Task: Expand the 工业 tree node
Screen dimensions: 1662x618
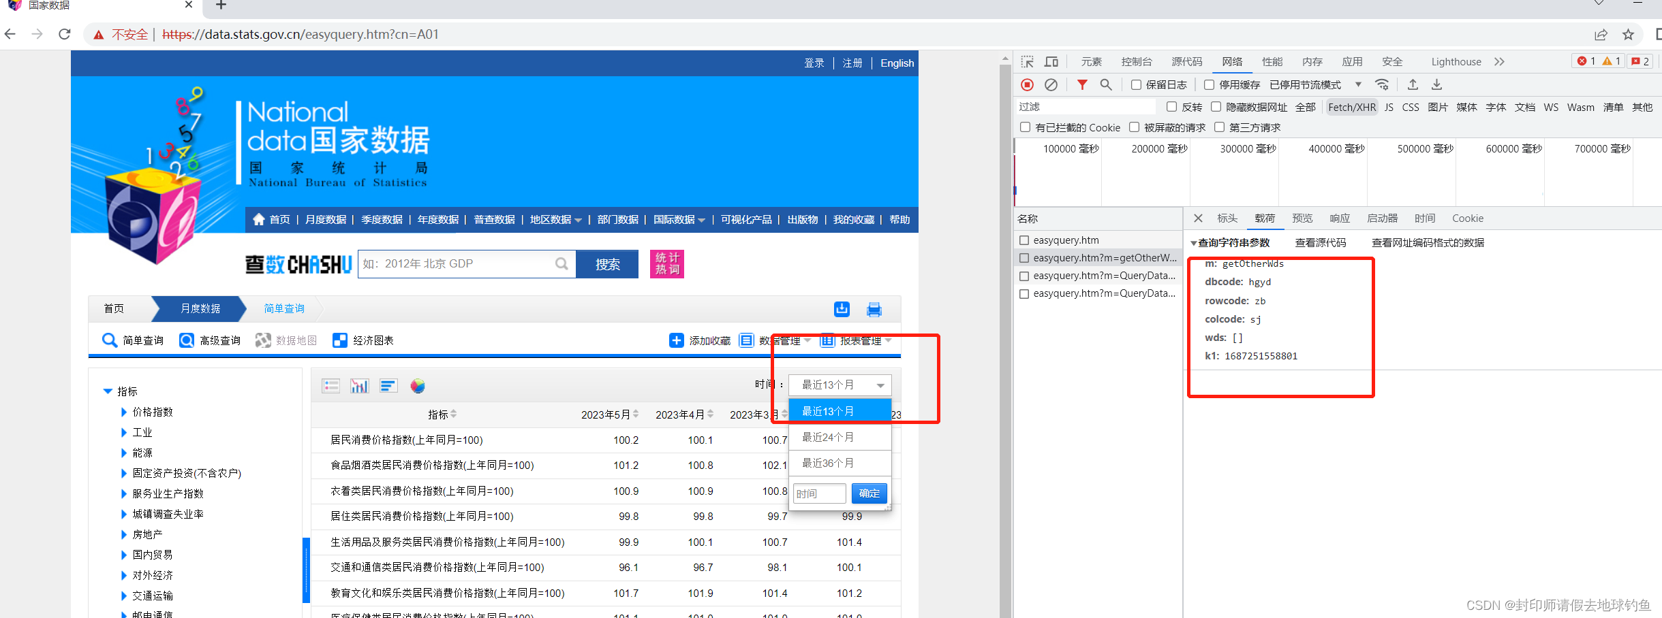Action: coord(124,432)
